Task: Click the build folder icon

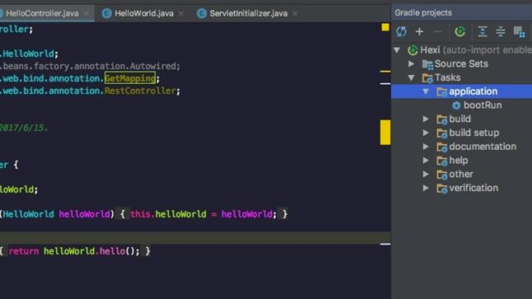Action: pos(441,119)
